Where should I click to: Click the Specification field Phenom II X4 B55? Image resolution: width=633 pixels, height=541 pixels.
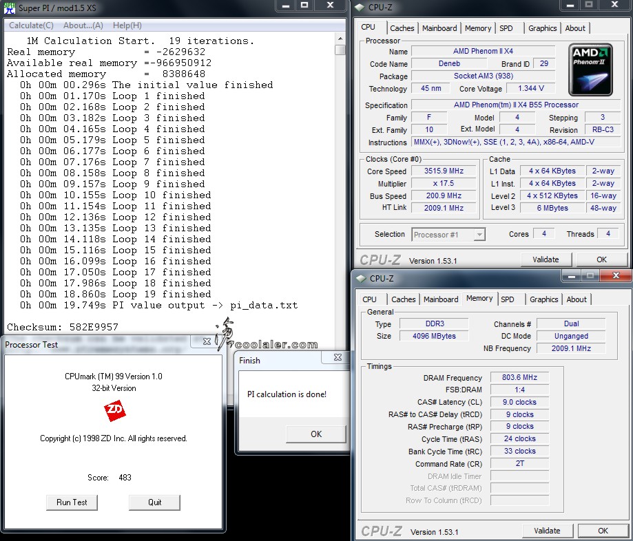(516, 105)
